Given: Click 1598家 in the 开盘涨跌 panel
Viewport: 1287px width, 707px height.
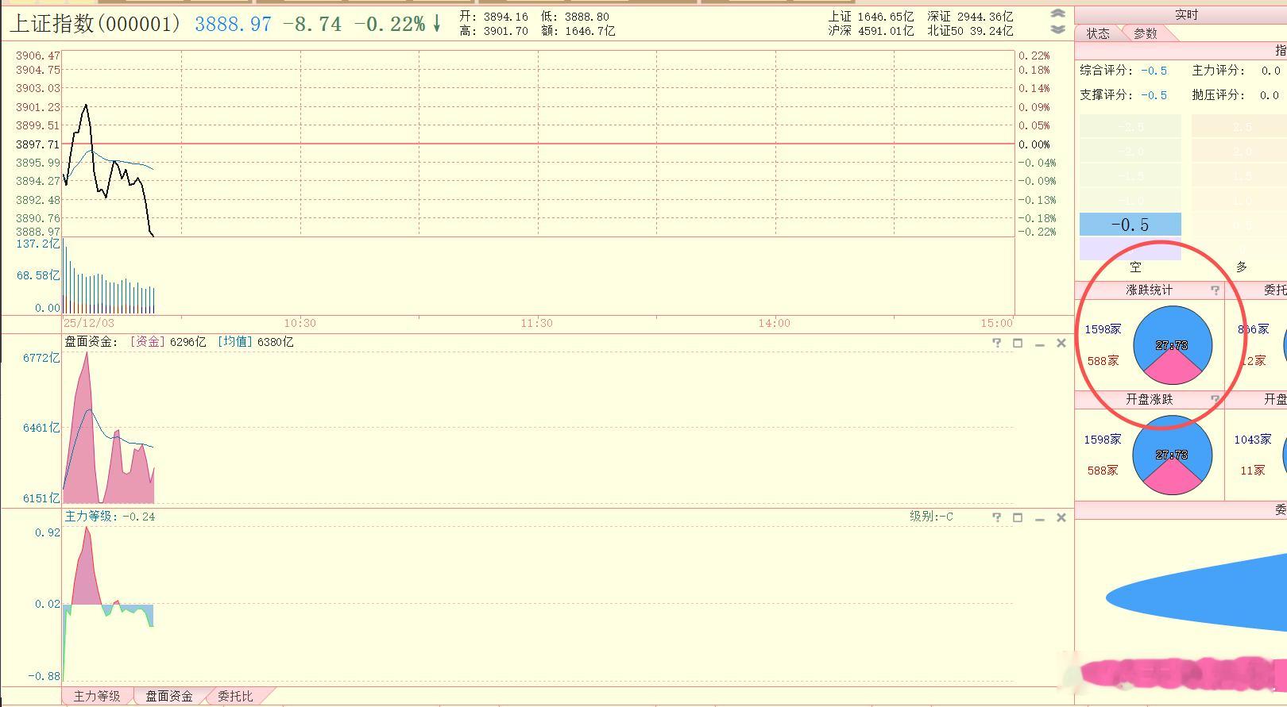Looking at the screenshot, I should pyautogui.click(x=1103, y=440).
